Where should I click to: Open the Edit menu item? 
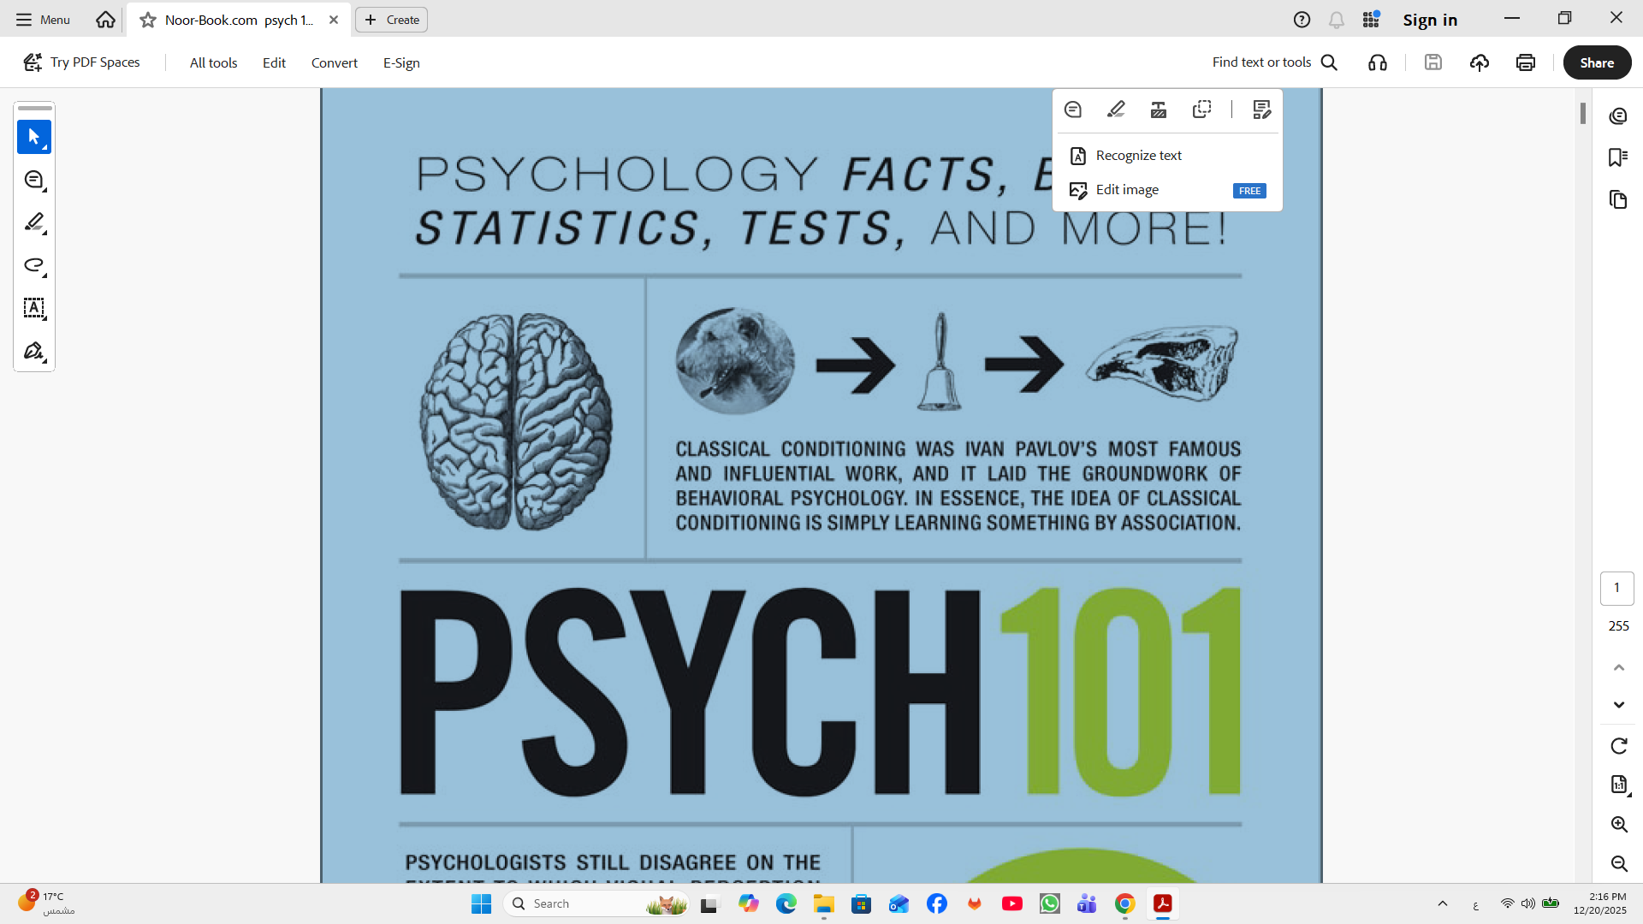click(x=274, y=62)
